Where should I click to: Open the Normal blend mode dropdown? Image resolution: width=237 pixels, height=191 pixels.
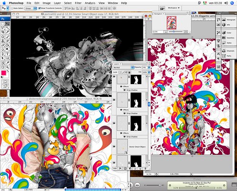point(124,67)
